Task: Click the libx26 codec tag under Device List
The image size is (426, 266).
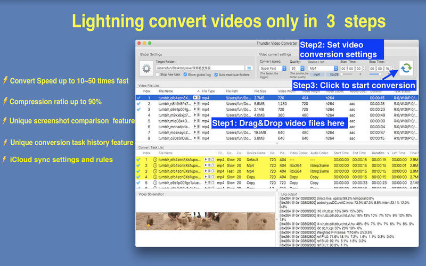Action: [332, 74]
